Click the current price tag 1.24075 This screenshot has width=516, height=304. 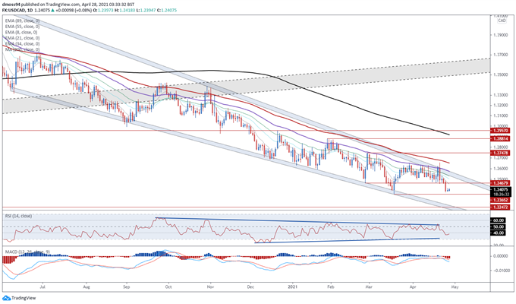500,189
